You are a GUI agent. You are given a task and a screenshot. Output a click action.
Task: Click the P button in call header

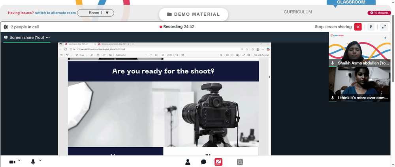coord(371,27)
